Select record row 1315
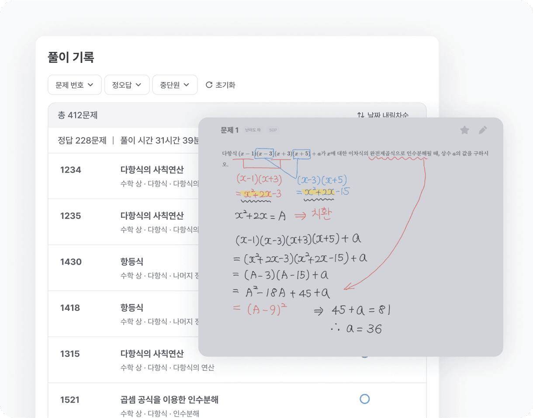533x418 pixels. pyautogui.click(x=237, y=360)
